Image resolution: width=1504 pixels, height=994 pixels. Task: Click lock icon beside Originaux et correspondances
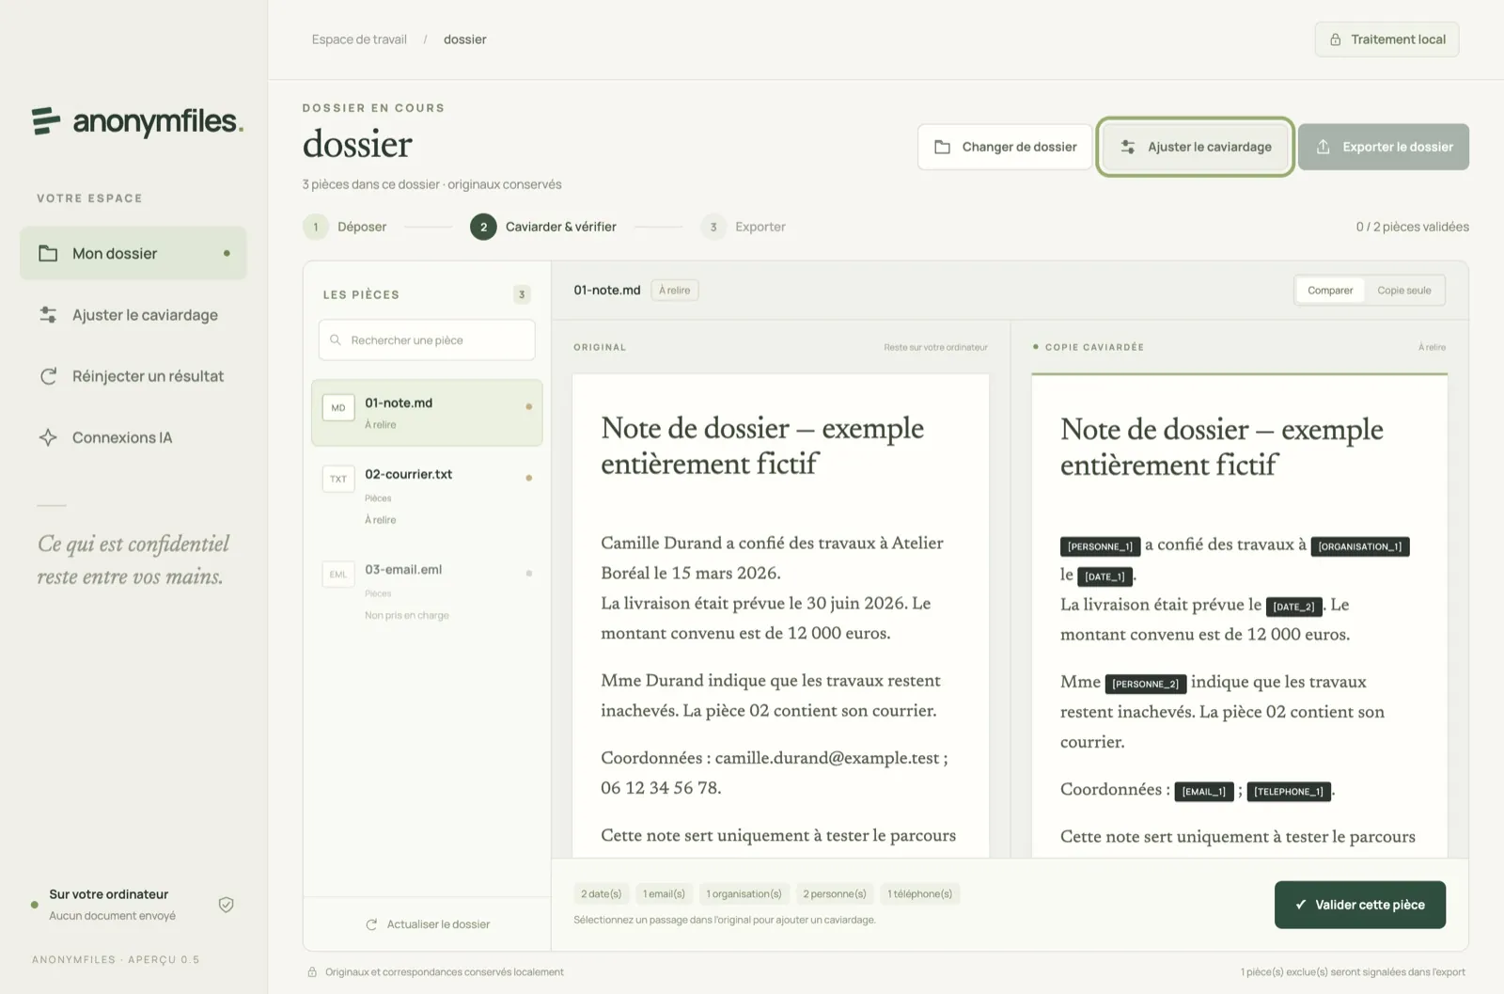pyautogui.click(x=312, y=971)
